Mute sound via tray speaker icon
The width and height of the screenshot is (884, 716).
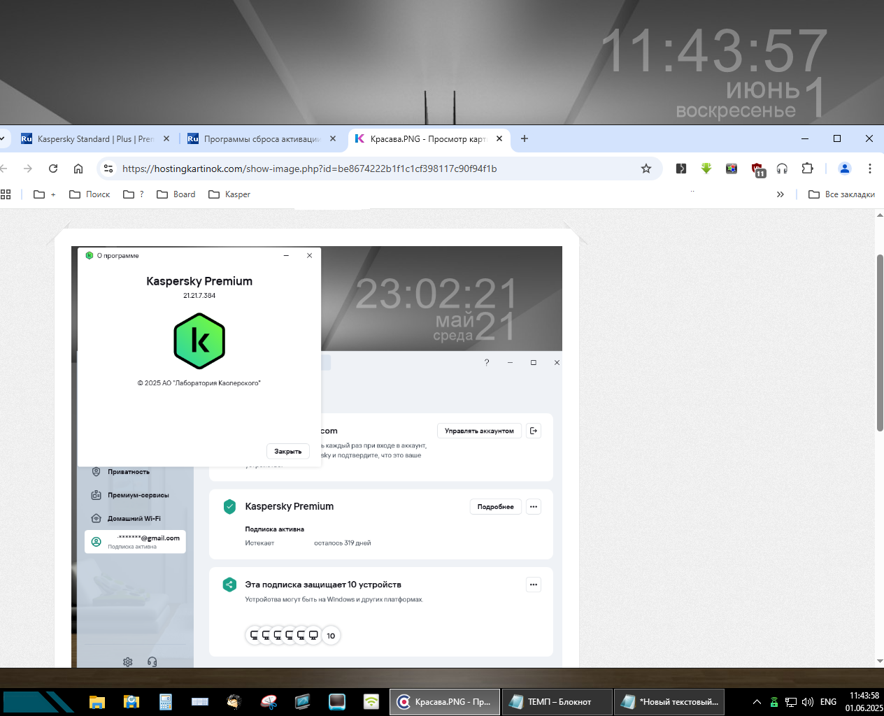coord(808,702)
